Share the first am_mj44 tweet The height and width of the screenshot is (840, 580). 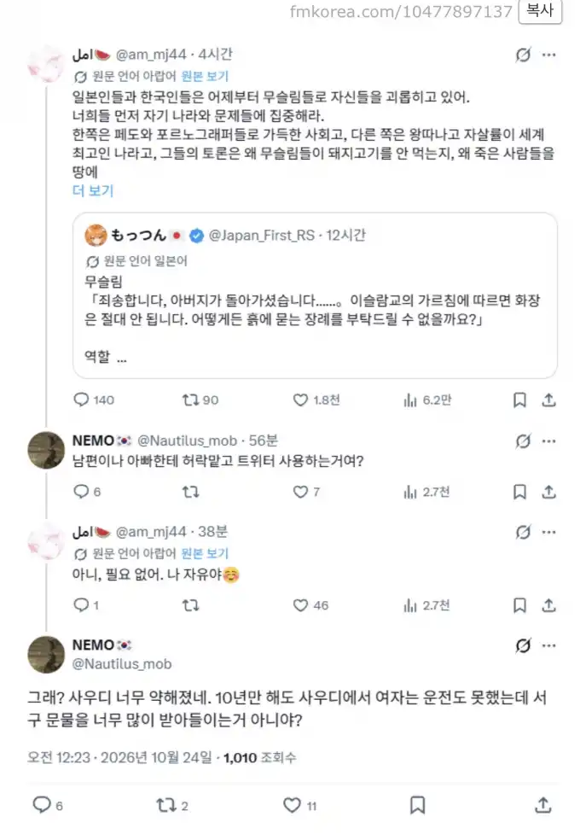click(548, 400)
